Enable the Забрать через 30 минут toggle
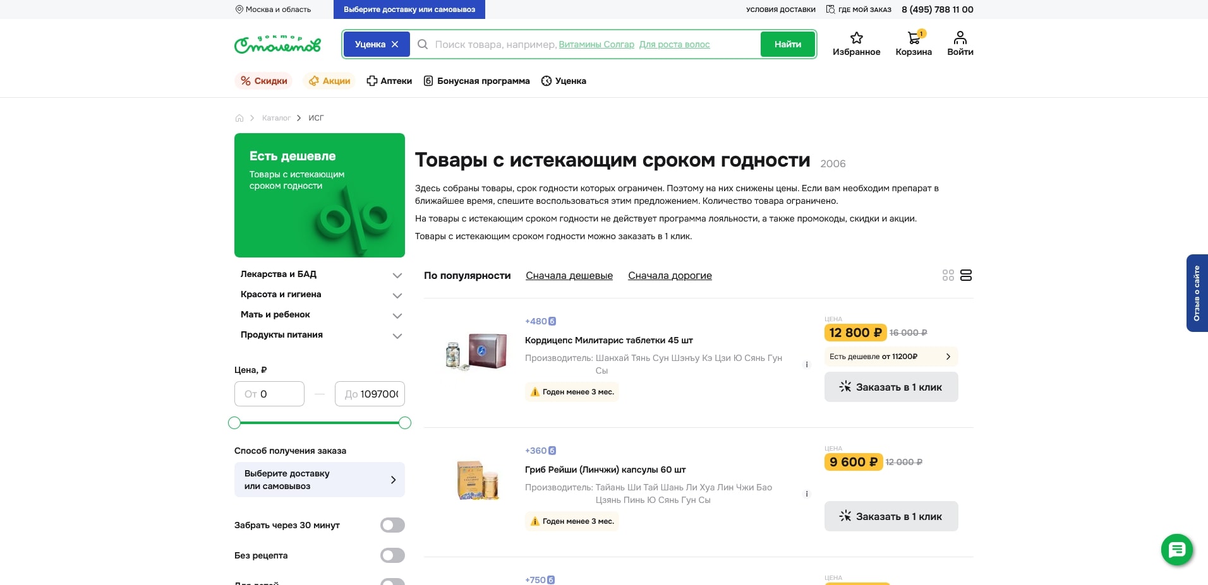Viewport: 1208px width, 585px height. 392,524
